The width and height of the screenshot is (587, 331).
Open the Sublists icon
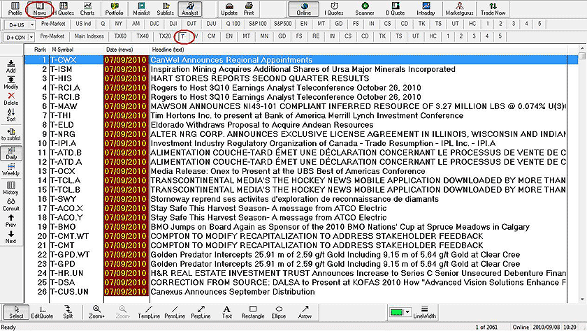coord(165,9)
